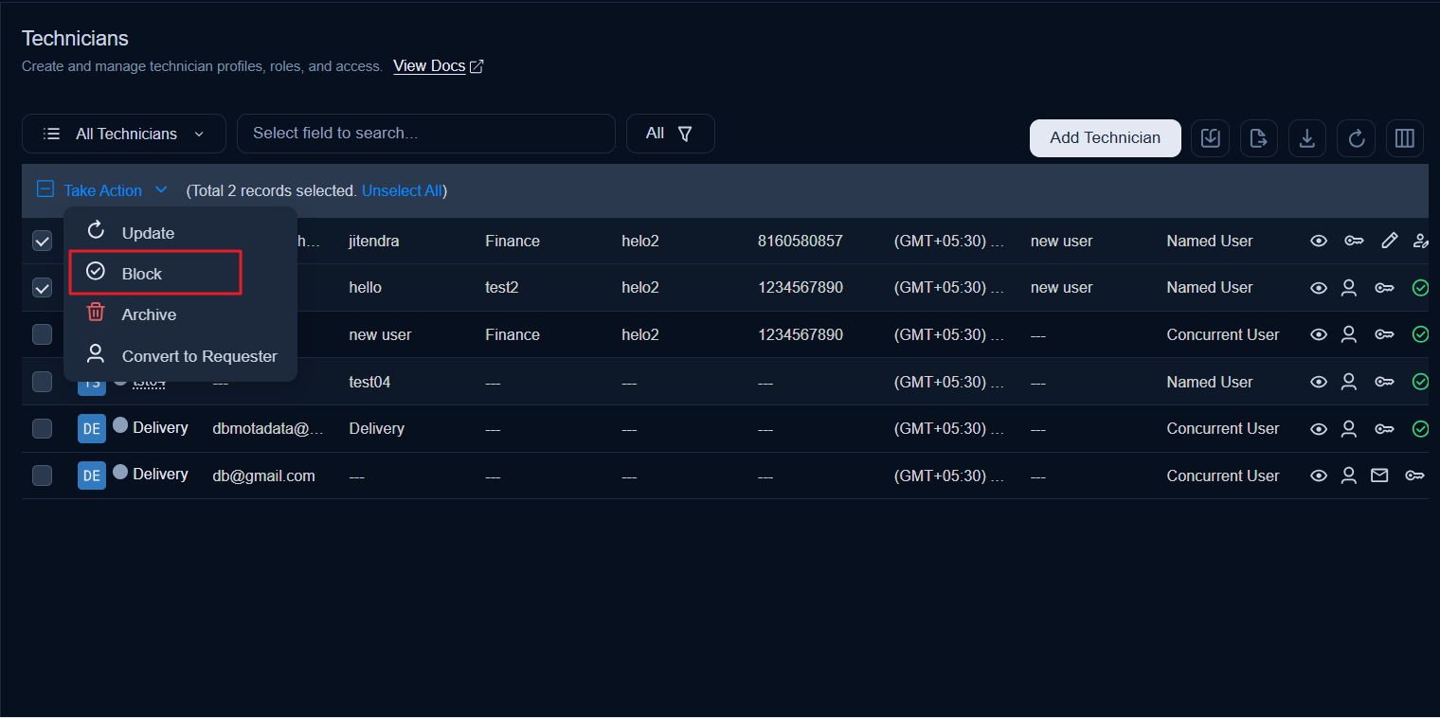The height and width of the screenshot is (718, 1440).
Task: Click the mail icon in db@gmail.com row
Action: [1379, 476]
